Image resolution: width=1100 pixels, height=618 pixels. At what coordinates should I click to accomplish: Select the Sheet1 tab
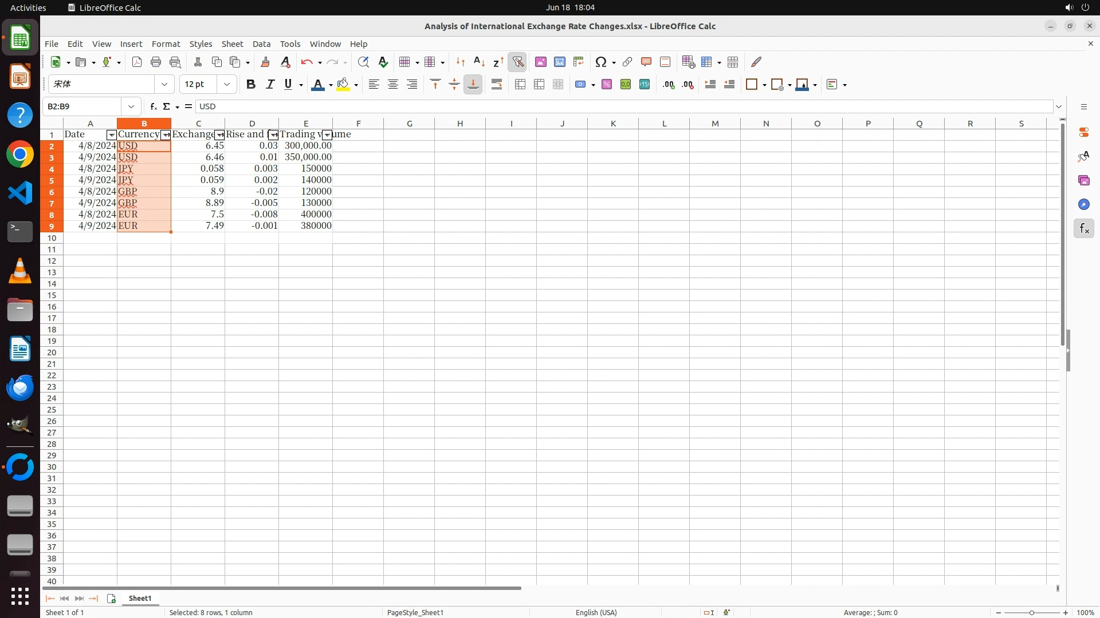pyautogui.click(x=140, y=598)
